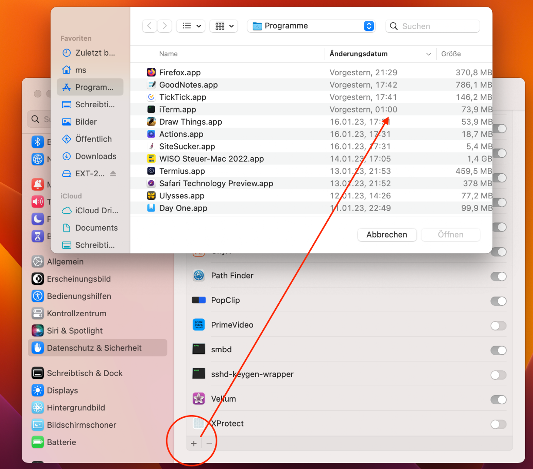Image resolution: width=533 pixels, height=469 pixels.
Task: Select Firefox.app icon in file list
Action: (151, 73)
